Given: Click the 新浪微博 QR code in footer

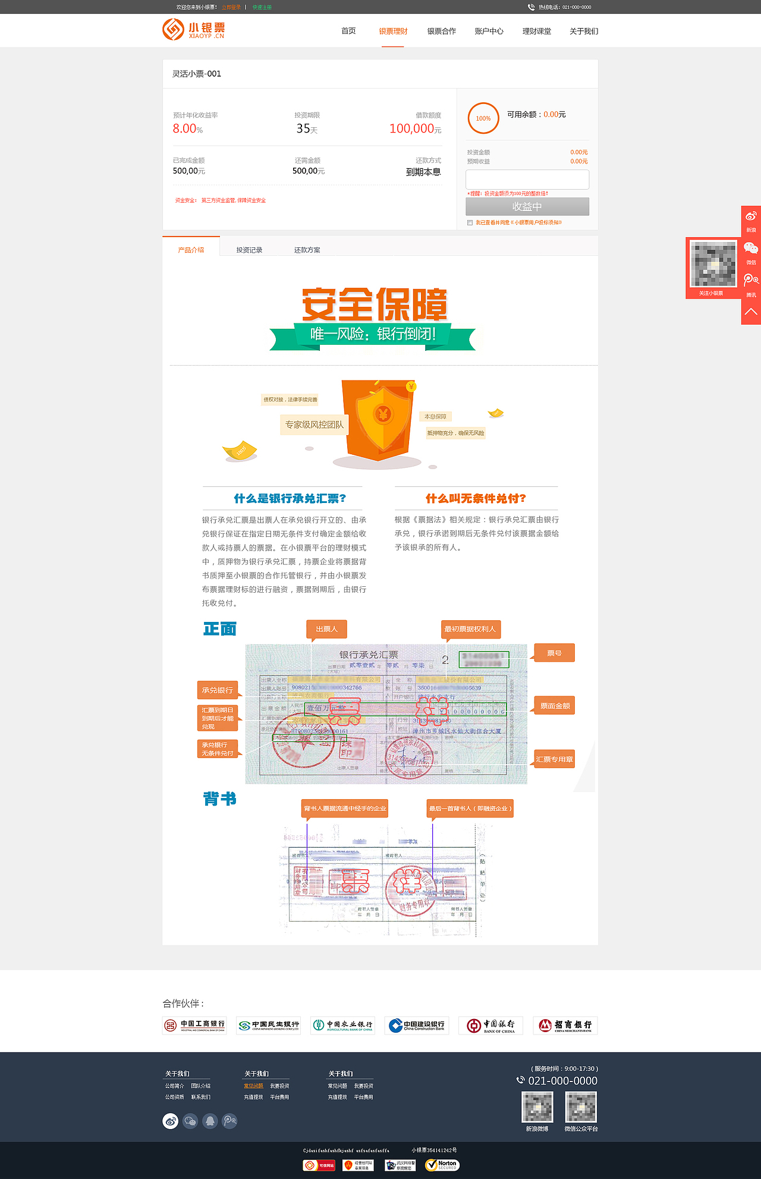Looking at the screenshot, I should (537, 1106).
